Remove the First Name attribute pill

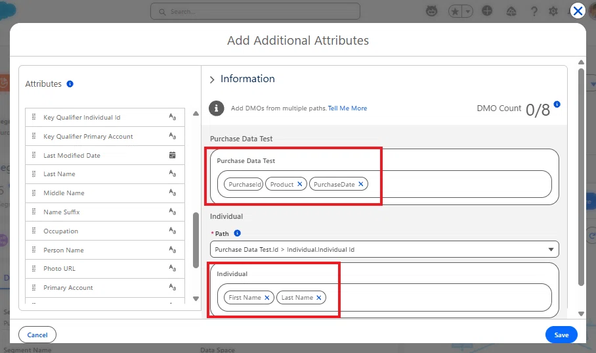click(267, 297)
